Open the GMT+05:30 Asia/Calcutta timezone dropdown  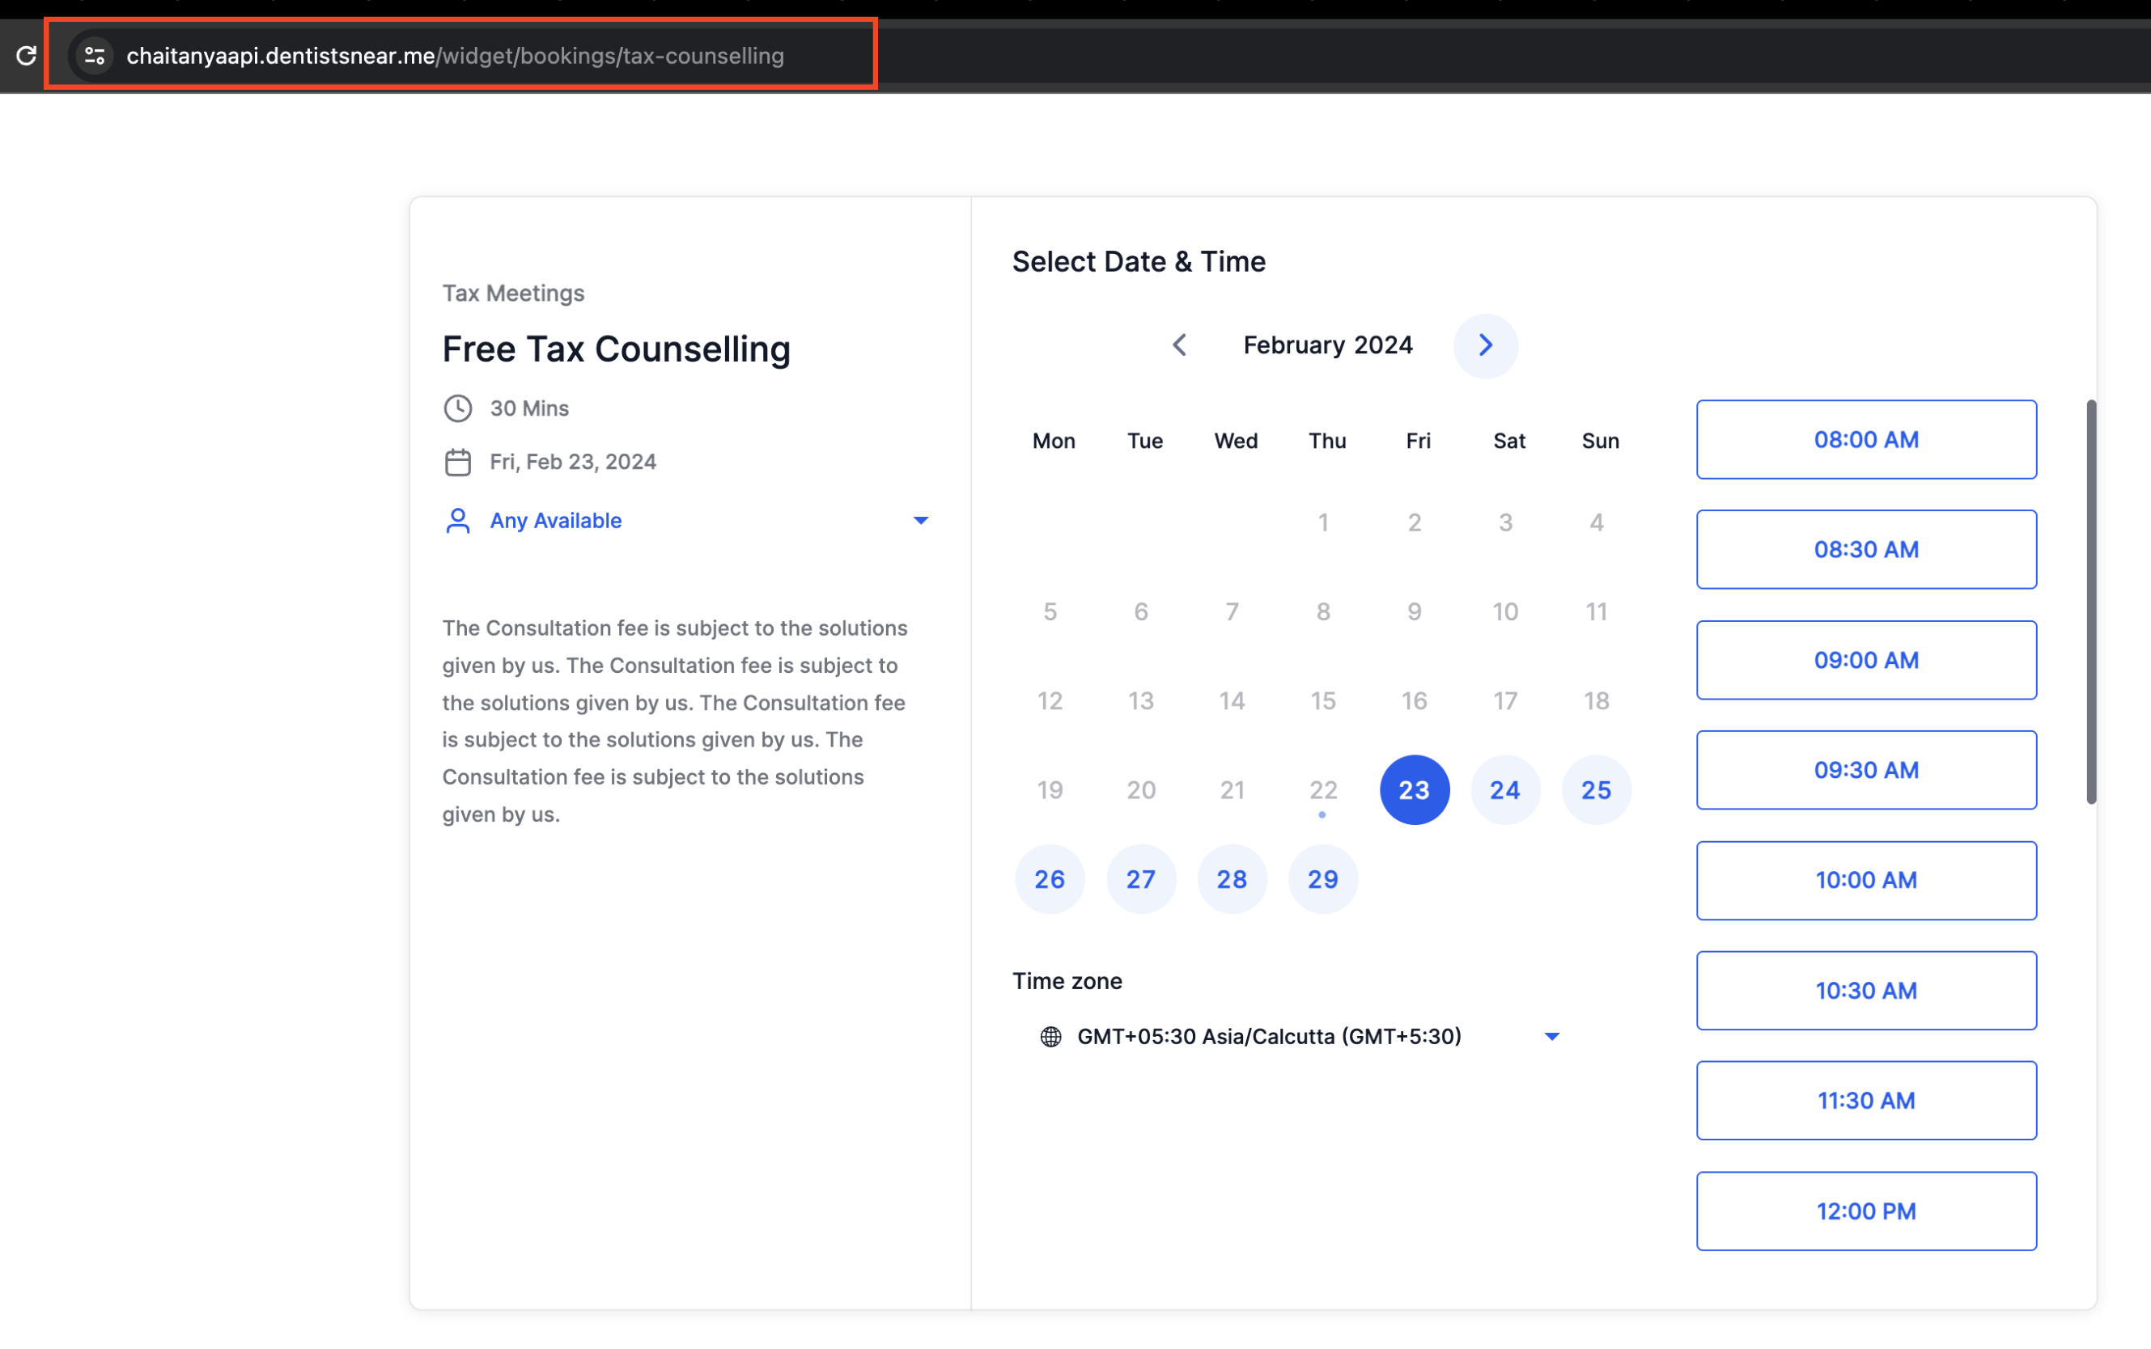[1300, 1037]
